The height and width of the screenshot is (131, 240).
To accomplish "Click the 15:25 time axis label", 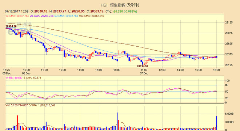I will point(7,70).
